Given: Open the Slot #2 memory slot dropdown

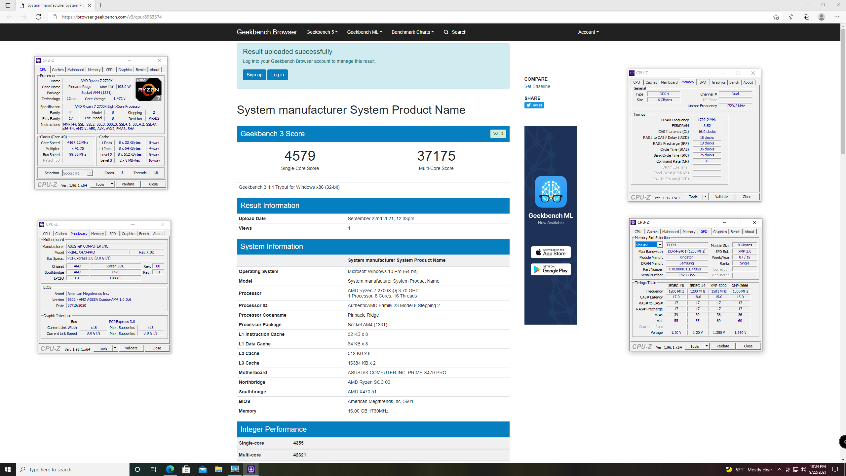Looking at the screenshot, I should click(649, 245).
